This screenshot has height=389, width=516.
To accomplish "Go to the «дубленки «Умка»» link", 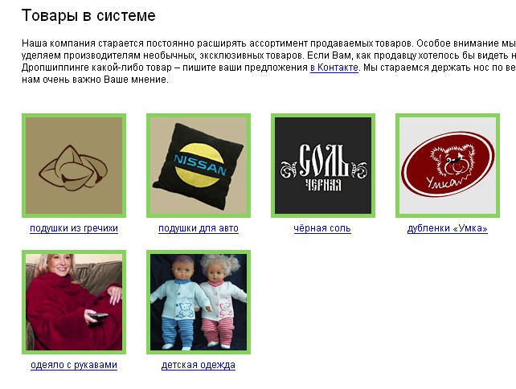I will 448,228.
